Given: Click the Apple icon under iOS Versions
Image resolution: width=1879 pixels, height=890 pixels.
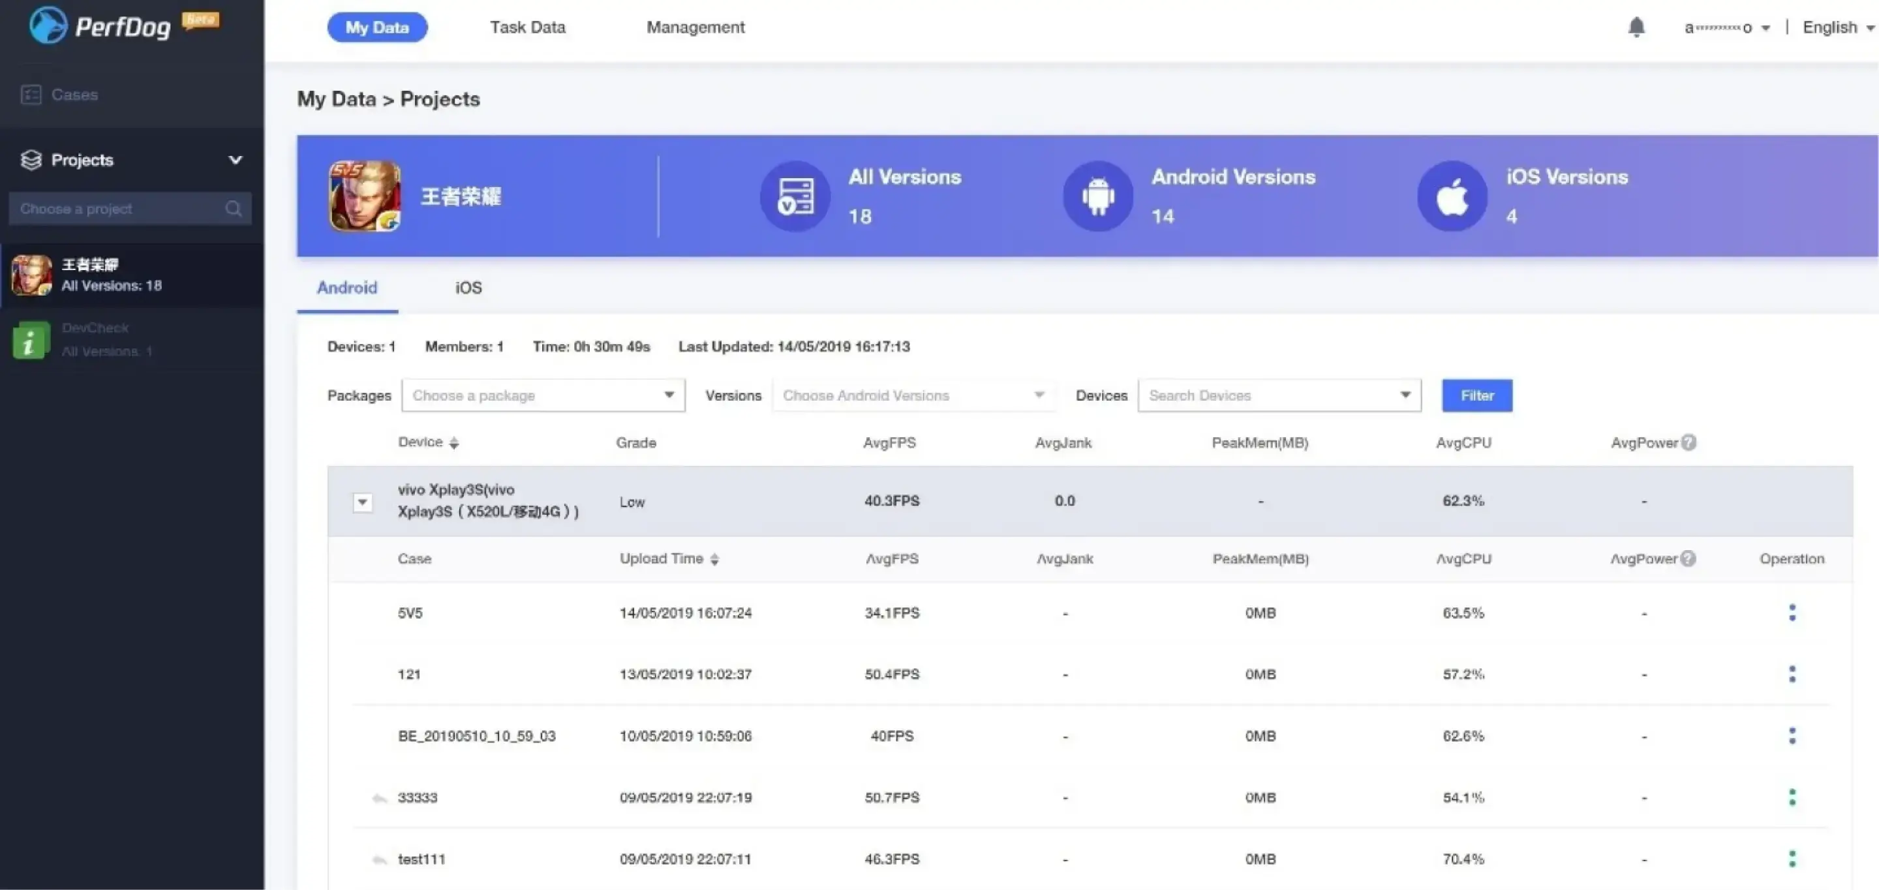Looking at the screenshot, I should tap(1451, 196).
